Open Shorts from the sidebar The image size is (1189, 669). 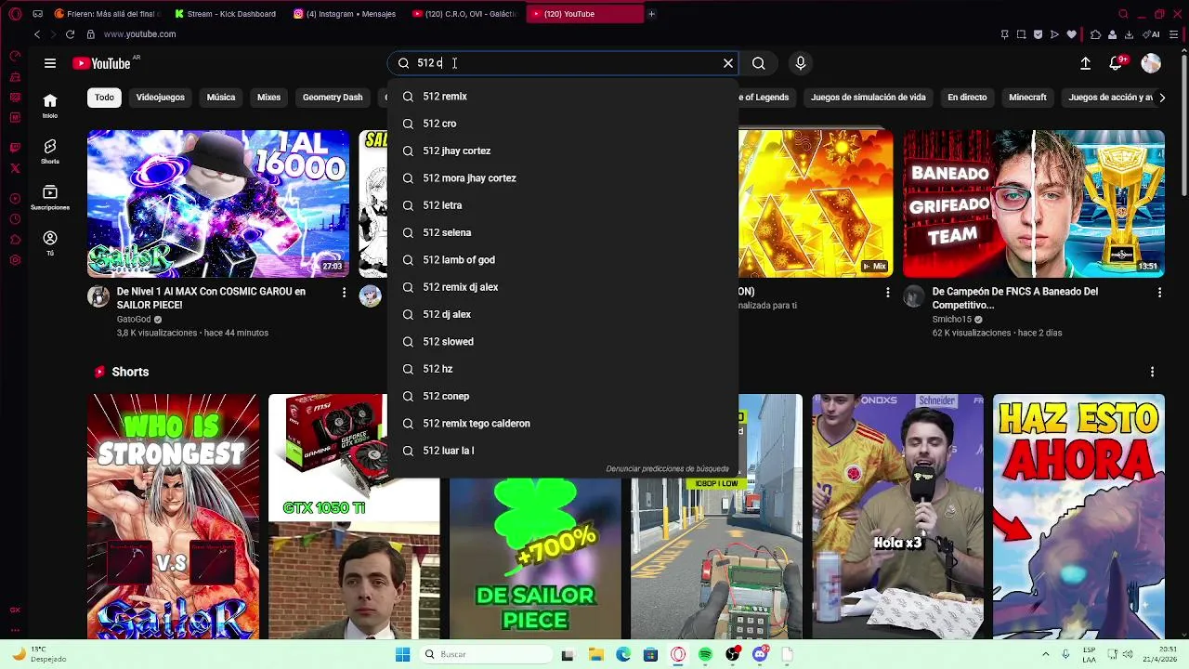point(50,151)
